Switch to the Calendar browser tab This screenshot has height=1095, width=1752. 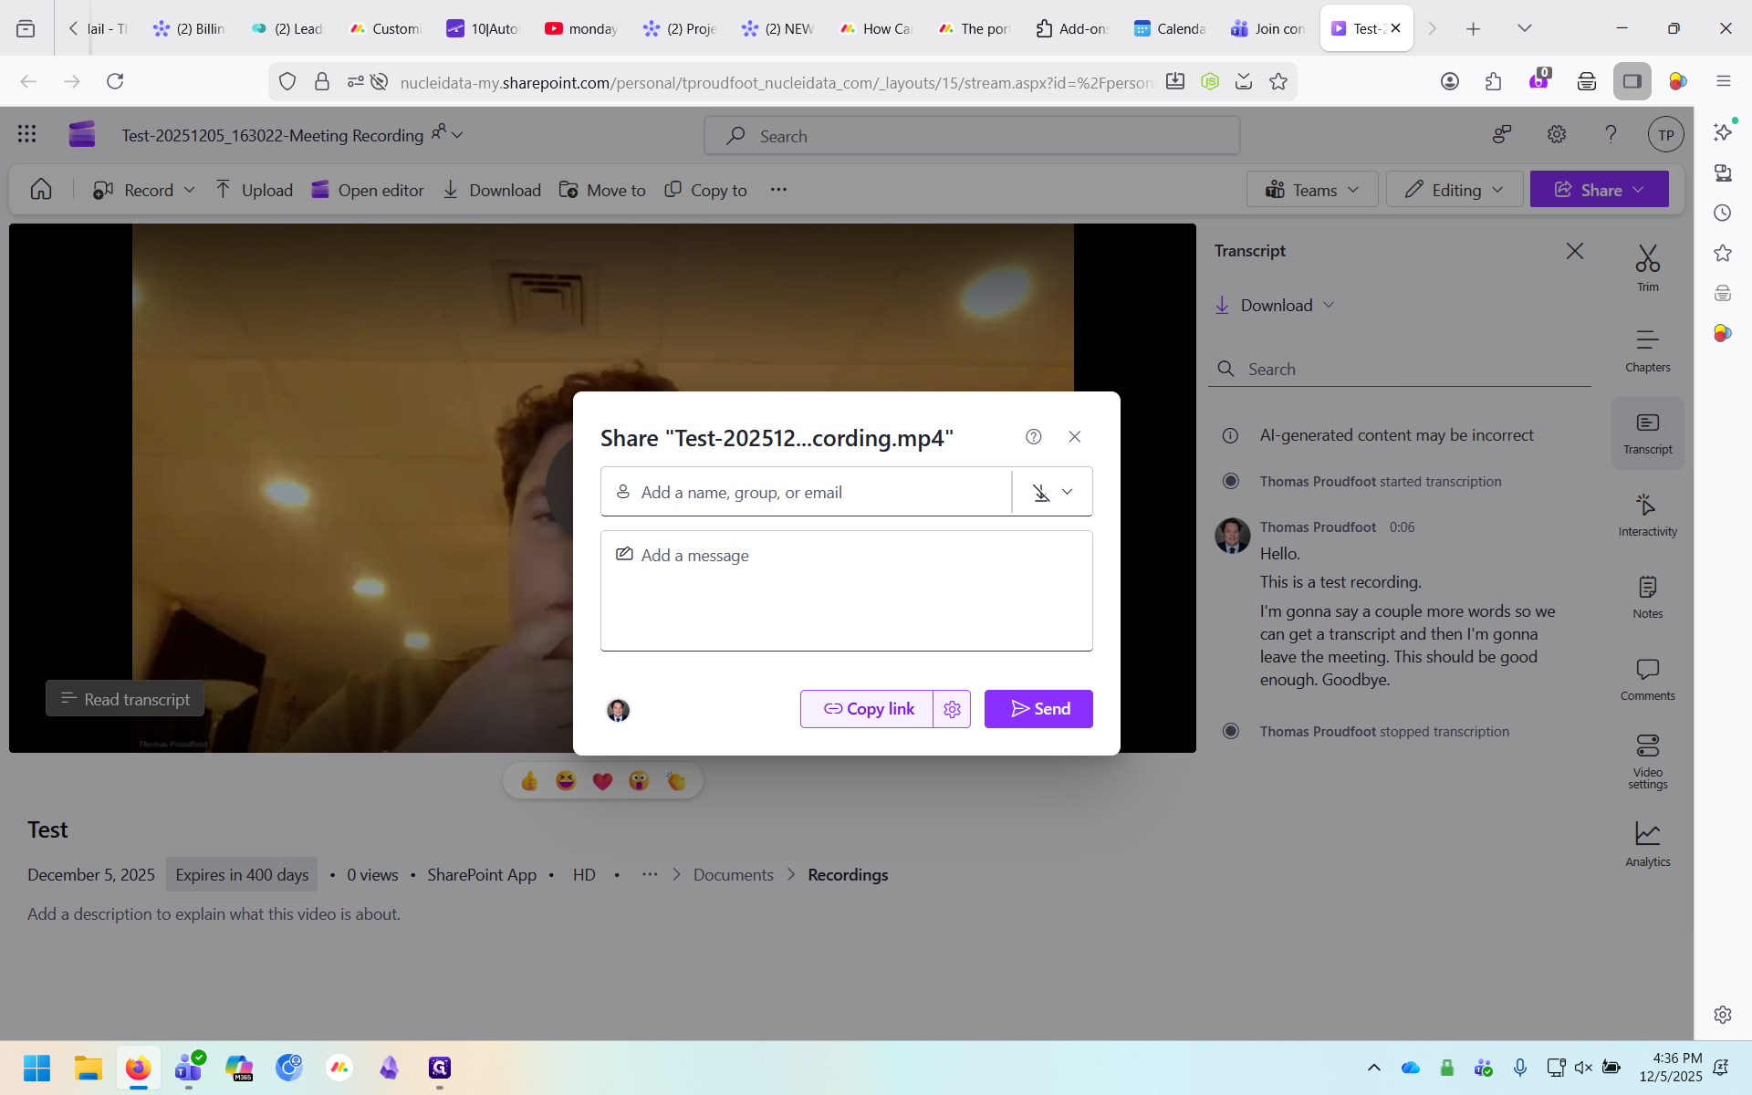[x=1171, y=28]
